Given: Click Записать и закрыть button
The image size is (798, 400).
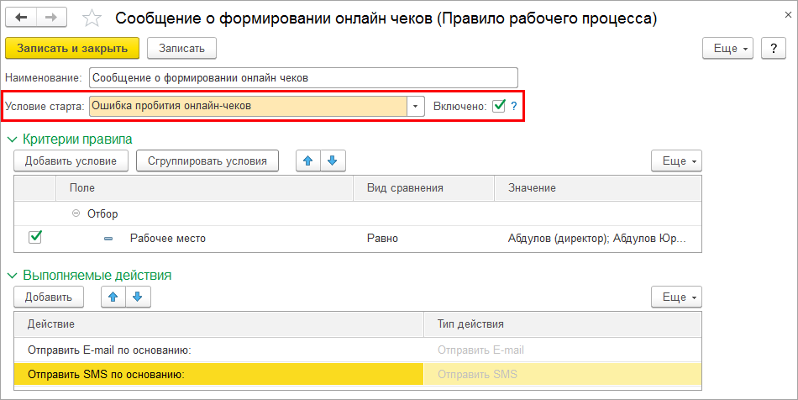Looking at the screenshot, I should click(72, 49).
